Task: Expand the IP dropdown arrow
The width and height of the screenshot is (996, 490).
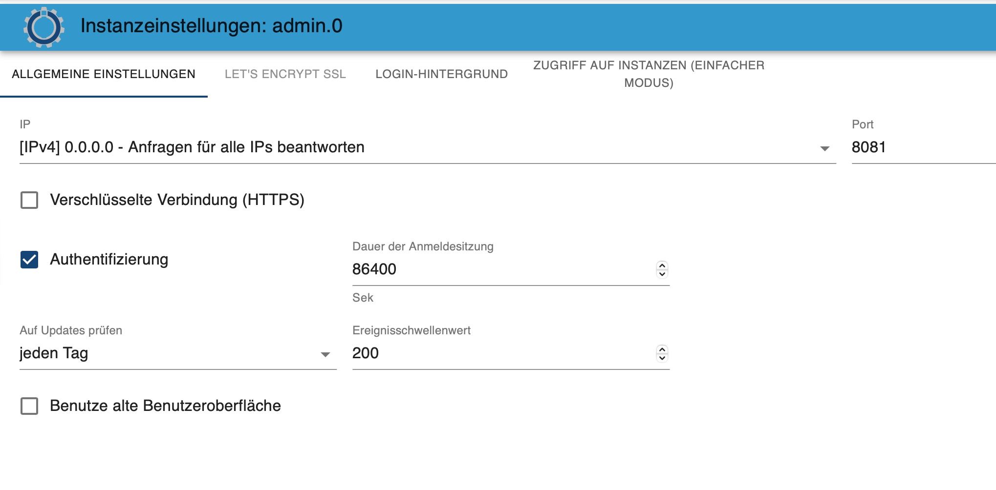Action: 824,148
